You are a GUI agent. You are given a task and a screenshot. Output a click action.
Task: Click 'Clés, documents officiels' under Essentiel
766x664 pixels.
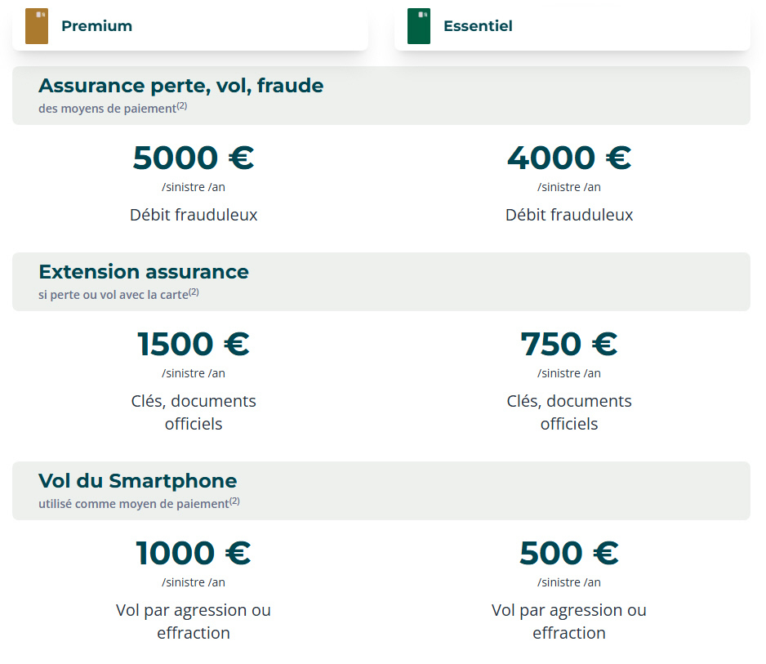pyautogui.click(x=569, y=412)
